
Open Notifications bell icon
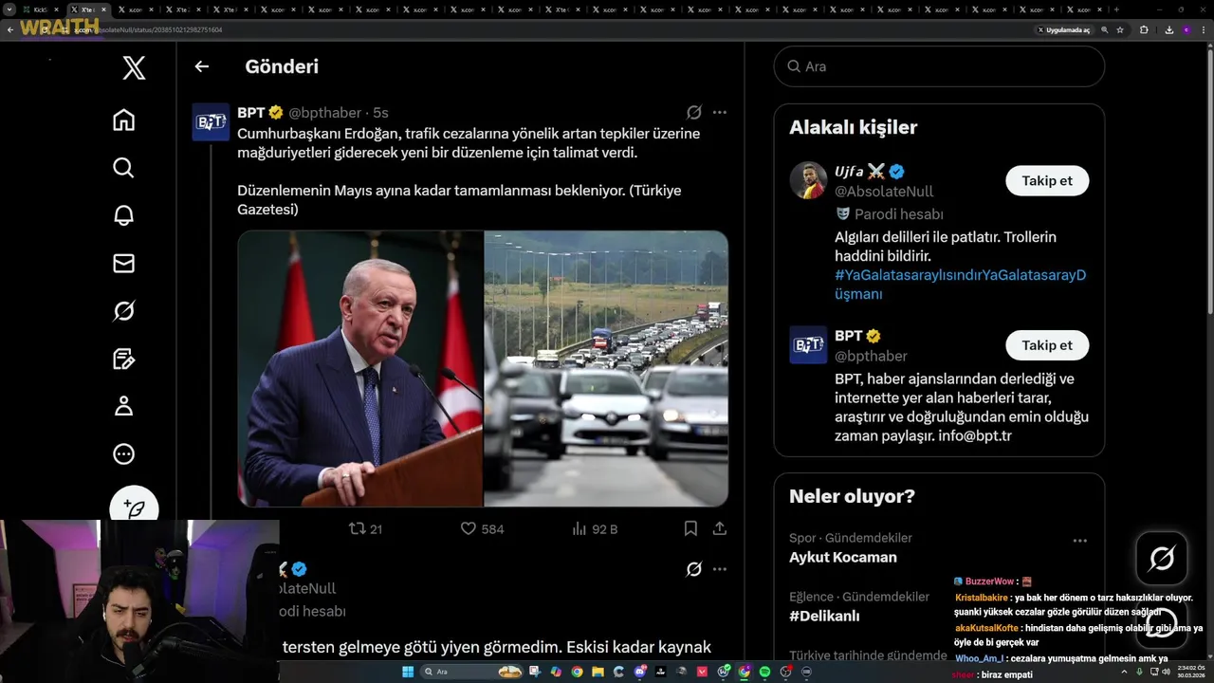(x=123, y=215)
